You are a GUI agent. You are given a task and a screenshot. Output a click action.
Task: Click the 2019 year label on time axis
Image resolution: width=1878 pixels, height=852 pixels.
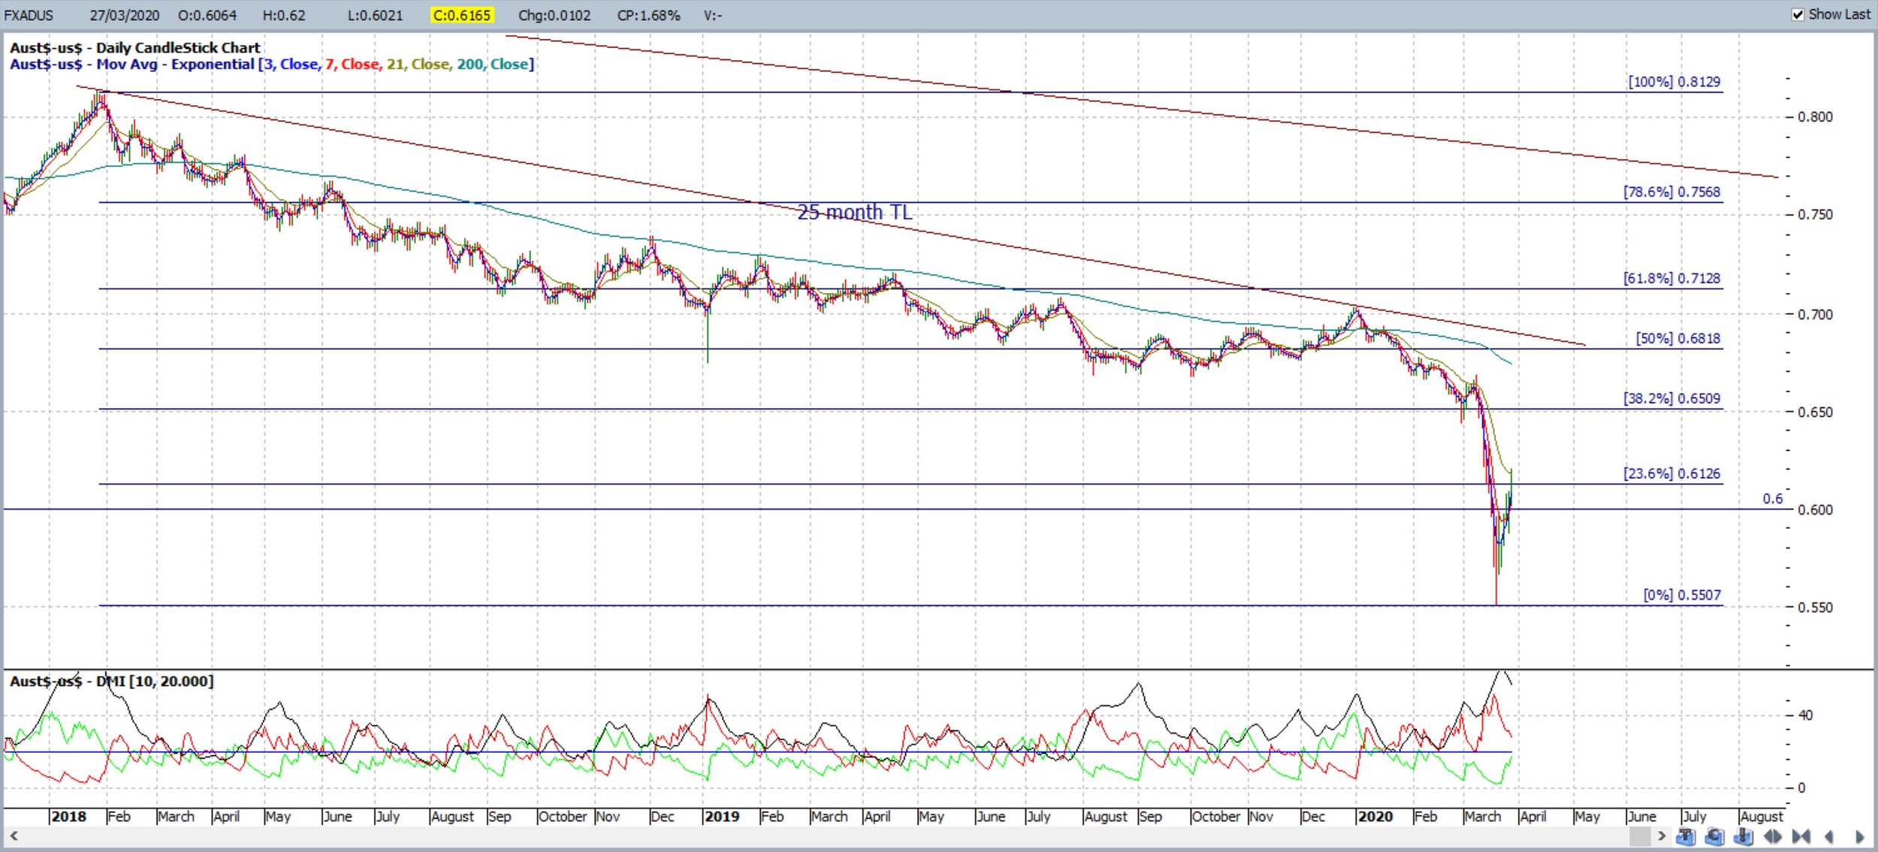722,817
